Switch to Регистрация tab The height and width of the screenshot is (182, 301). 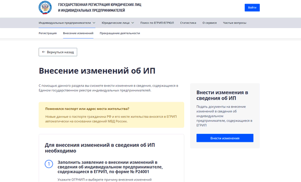48,33
